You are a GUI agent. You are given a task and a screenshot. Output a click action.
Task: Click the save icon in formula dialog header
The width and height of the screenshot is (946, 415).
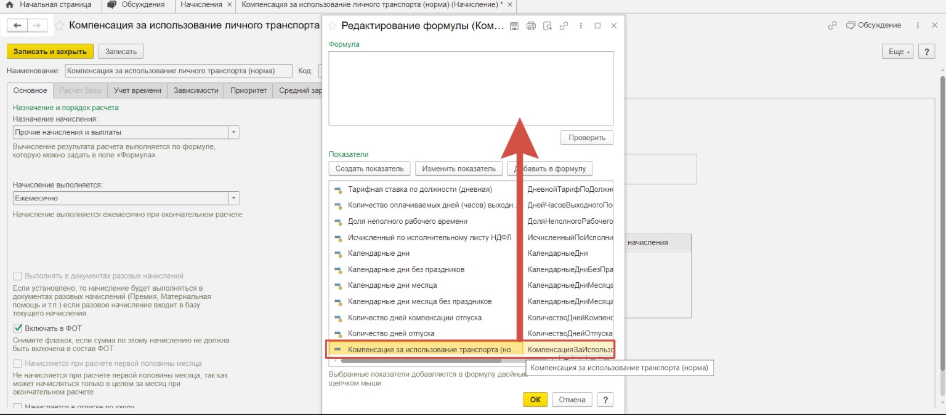[514, 26]
